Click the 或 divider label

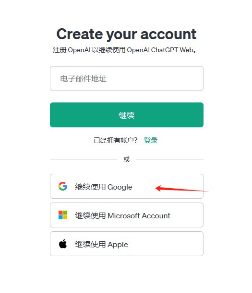click(126, 159)
